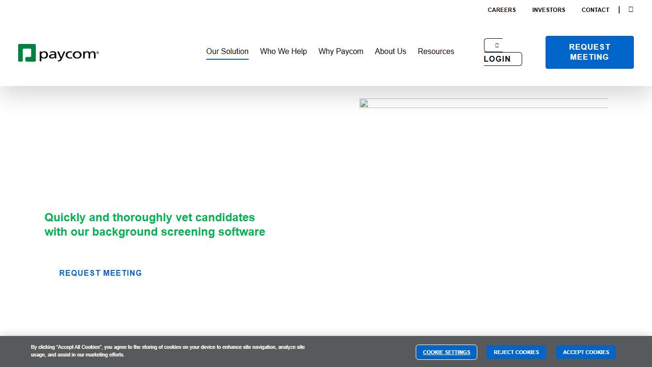The width and height of the screenshot is (652, 367).
Task: Open COOKIE SETTINGS in the cookie banner
Action: pyautogui.click(x=446, y=352)
